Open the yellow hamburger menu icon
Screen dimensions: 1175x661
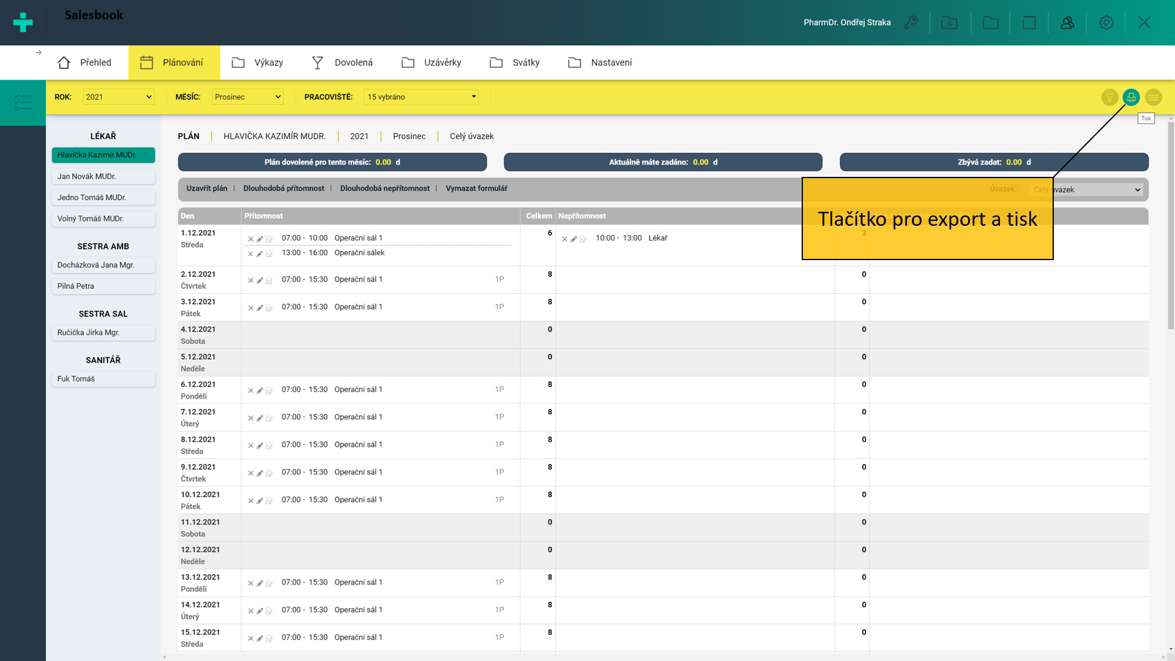coord(1153,97)
